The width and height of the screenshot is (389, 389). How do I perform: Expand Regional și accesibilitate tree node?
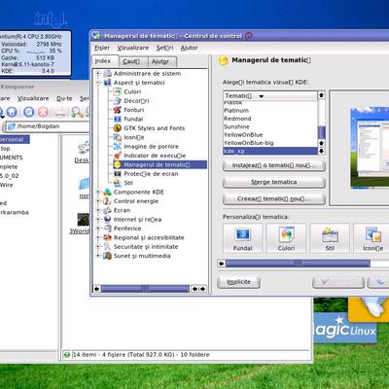click(x=98, y=237)
